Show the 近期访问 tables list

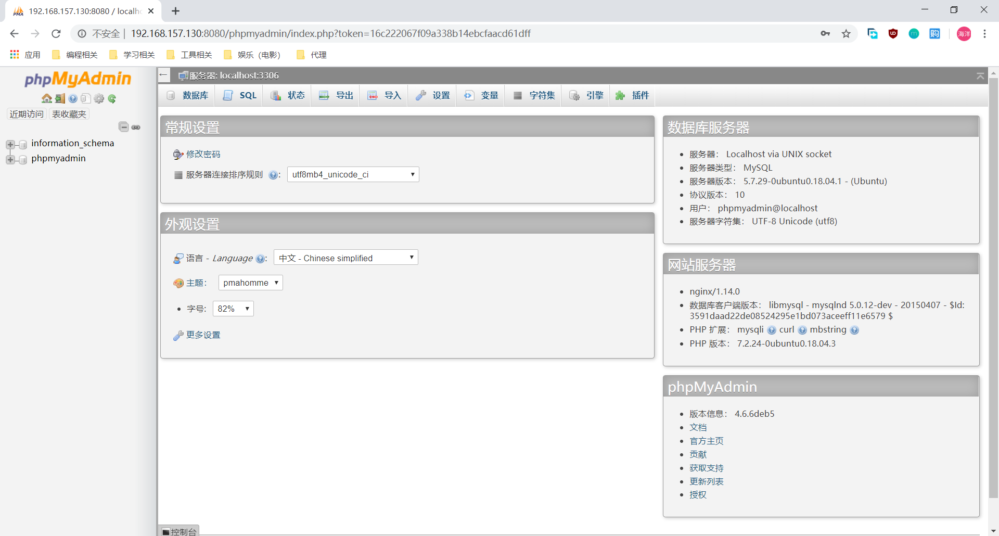[27, 114]
